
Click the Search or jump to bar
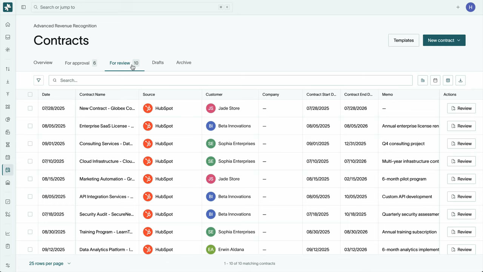point(132,7)
